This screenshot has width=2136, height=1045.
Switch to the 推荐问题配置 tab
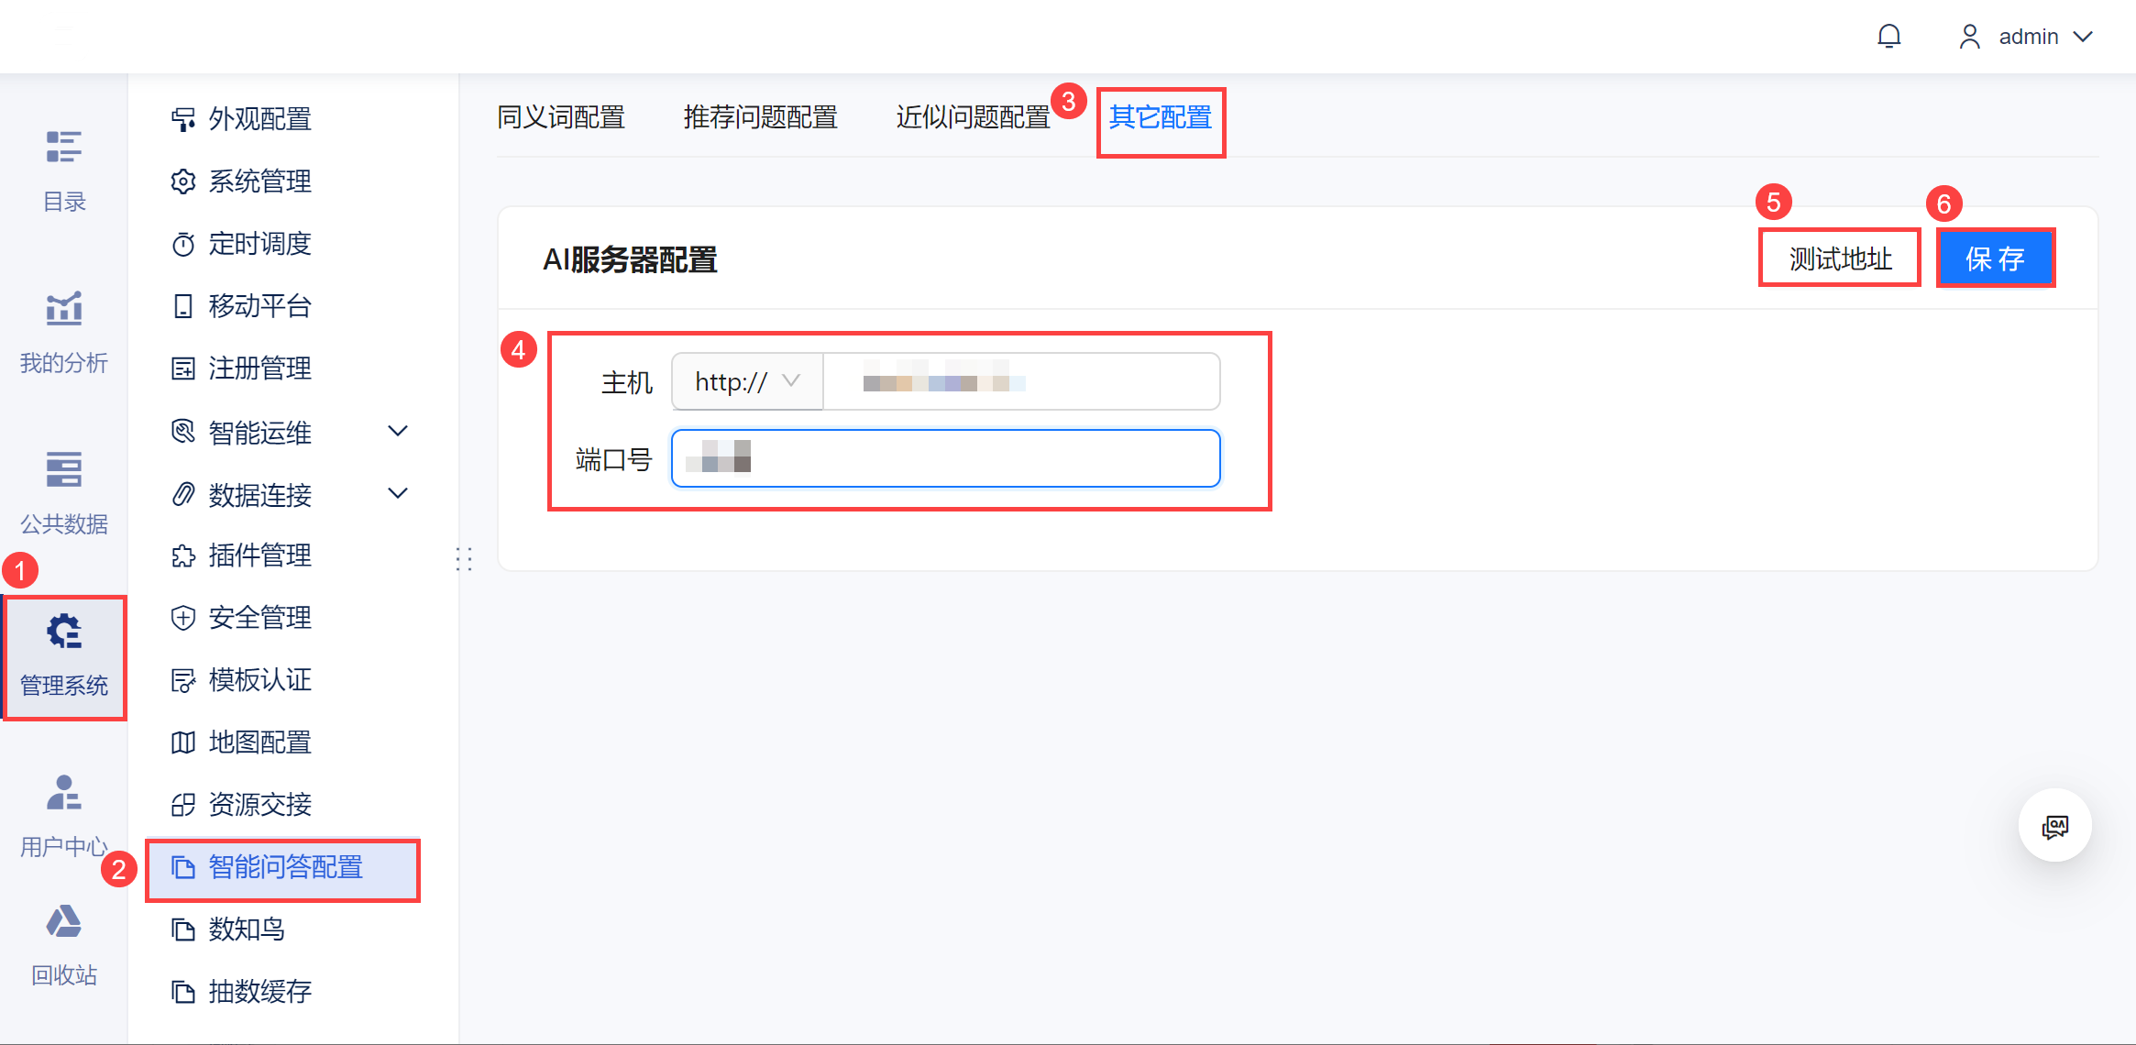(x=760, y=117)
